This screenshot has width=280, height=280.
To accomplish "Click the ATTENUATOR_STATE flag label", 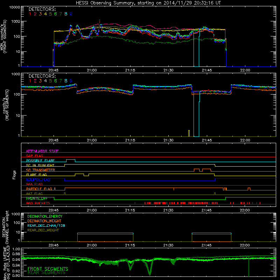I will click(42, 151).
